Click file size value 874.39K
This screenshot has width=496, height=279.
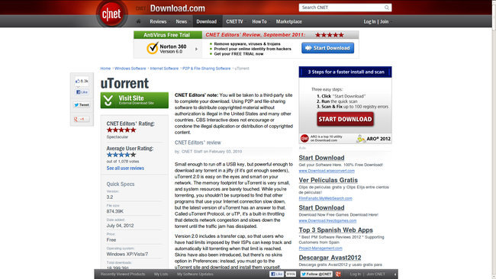click(114, 211)
